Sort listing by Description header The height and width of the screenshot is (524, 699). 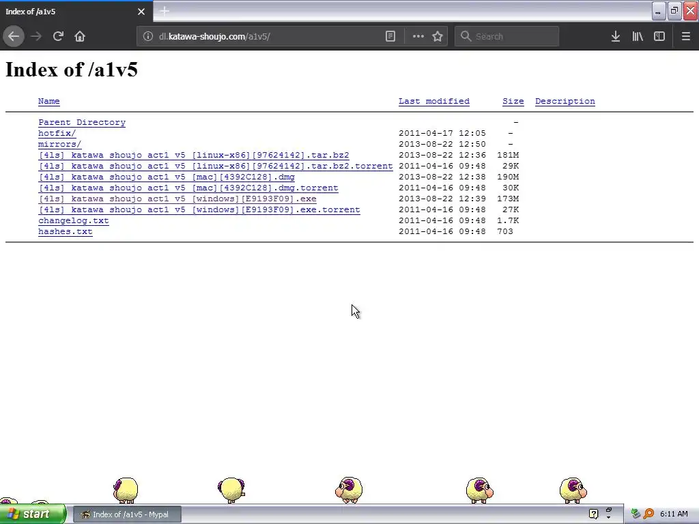pyautogui.click(x=565, y=101)
